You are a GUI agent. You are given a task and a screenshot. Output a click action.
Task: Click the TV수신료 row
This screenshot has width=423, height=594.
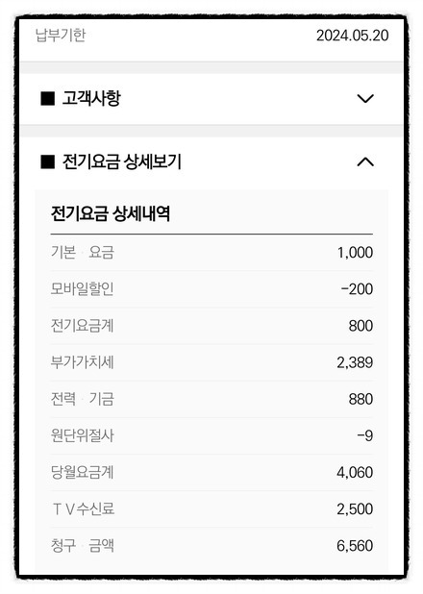[211, 508]
